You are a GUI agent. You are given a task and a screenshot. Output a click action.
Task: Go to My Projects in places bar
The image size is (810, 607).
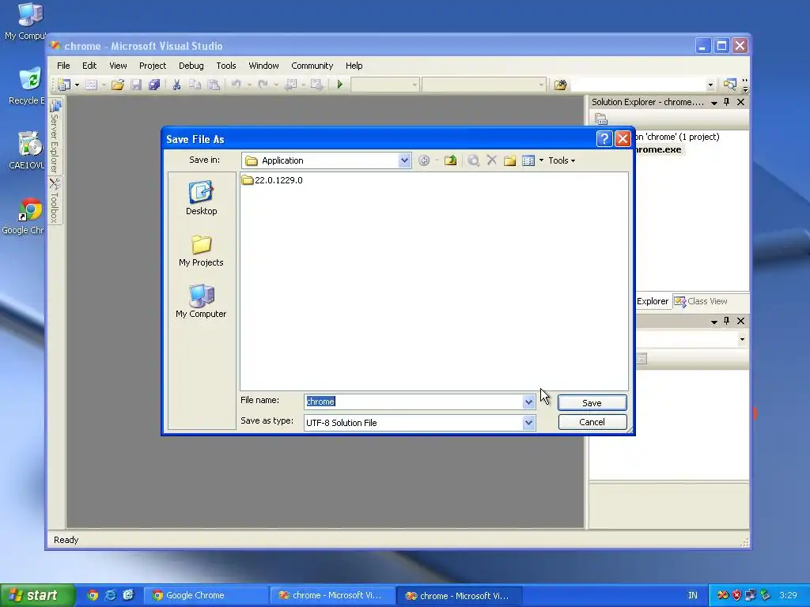tap(201, 251)
